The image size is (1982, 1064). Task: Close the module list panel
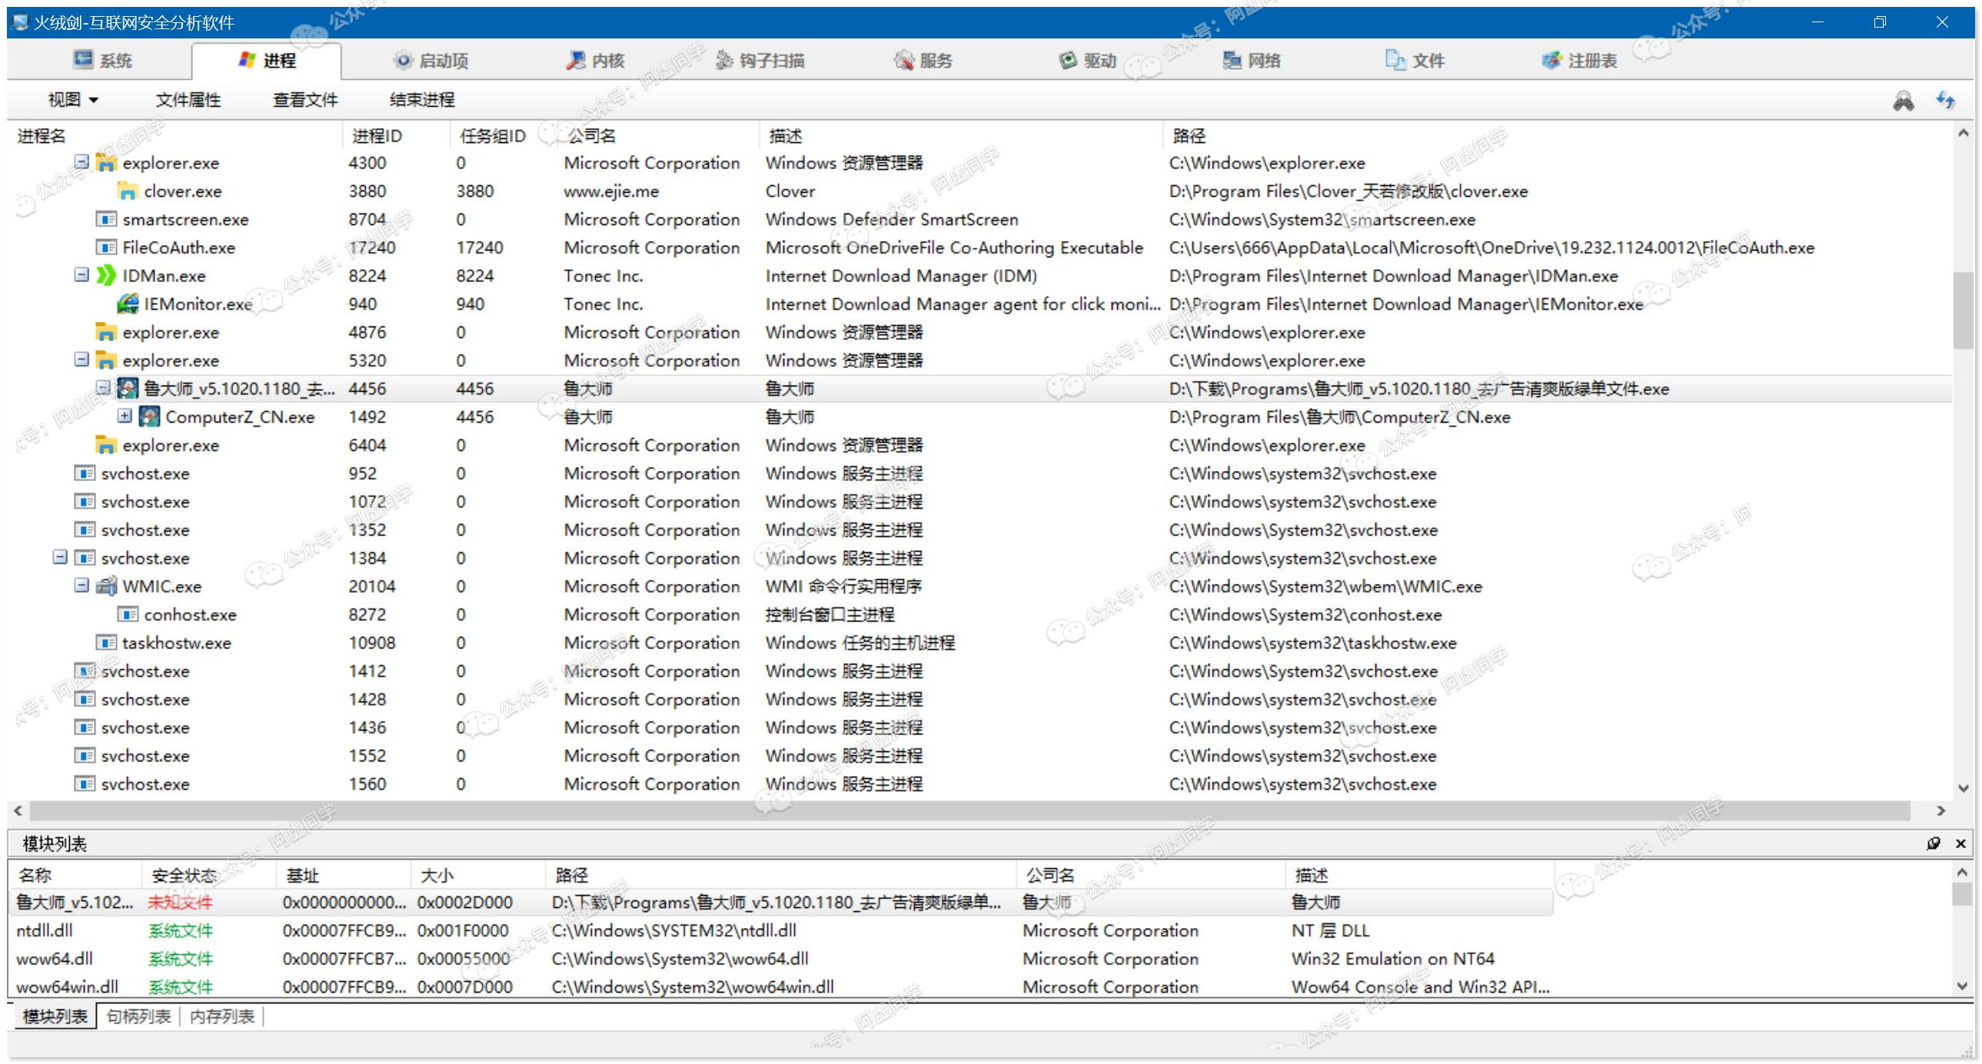(1960, 844)
